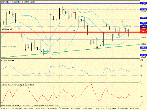Screen dimensions: 147x110
Task: Select the #5838774 sell stop order label
Action: tap(9, 47)
